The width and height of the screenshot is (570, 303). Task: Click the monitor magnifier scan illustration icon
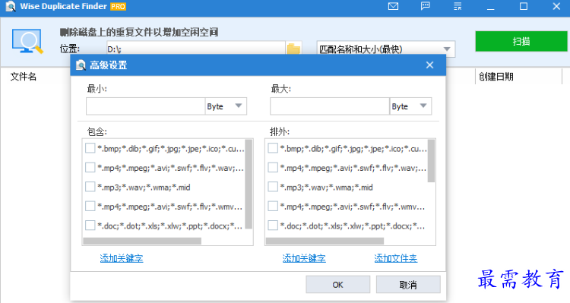(x=27, y=41)
